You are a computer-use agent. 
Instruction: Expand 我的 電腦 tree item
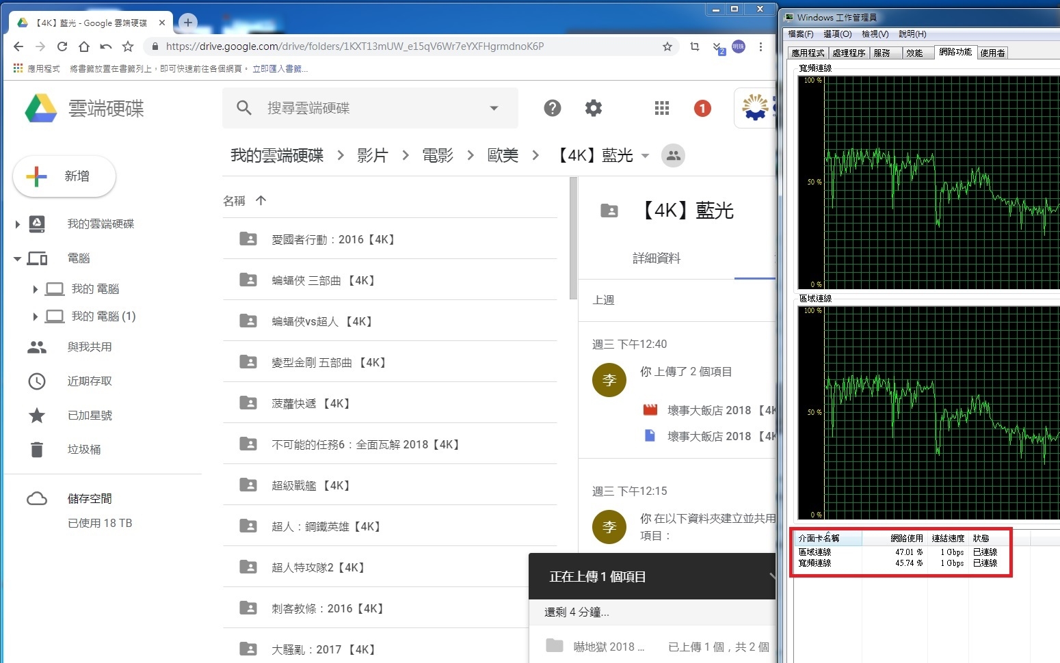click(x=36, y=289)
